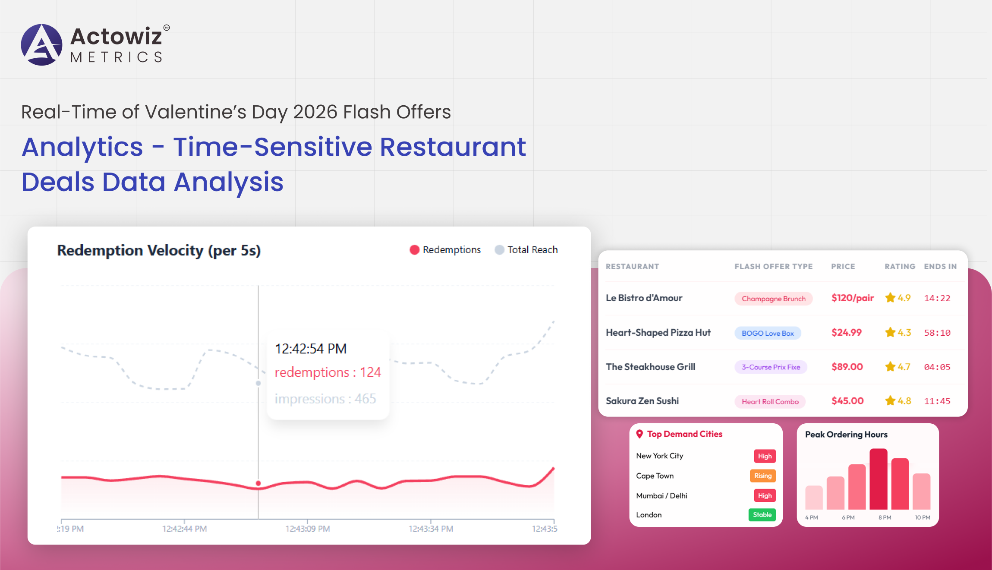This screenshot has width=992, height=570.
Task: Click the tallest bar in Peak Ordering Hours
Action: pos(878,479)
